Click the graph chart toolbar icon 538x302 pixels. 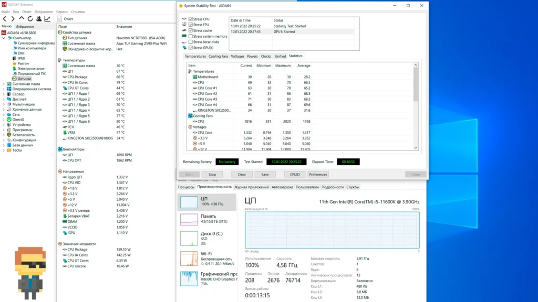(47, 19)
